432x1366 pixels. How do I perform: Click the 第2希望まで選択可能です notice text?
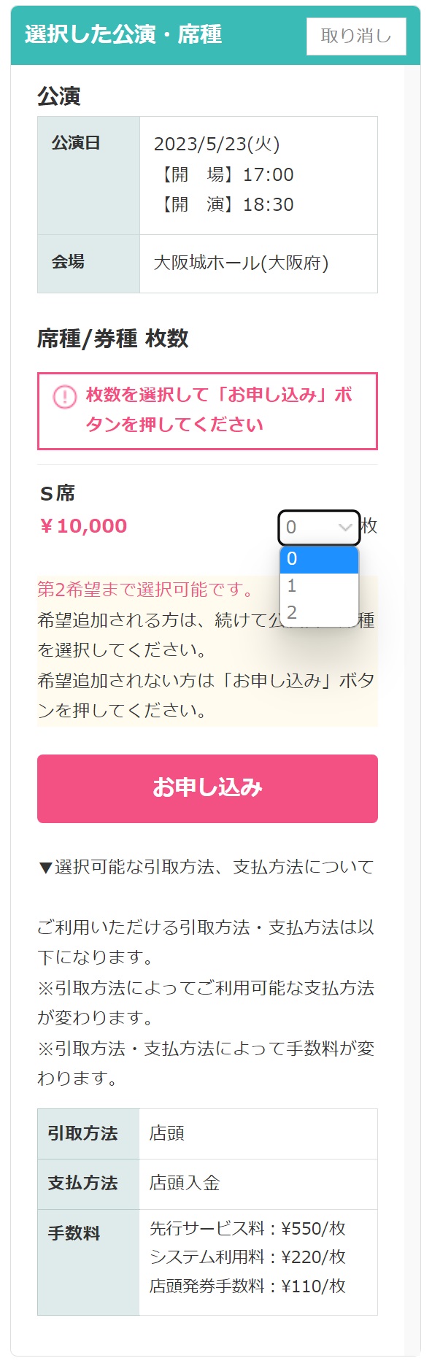click(146, 590)
